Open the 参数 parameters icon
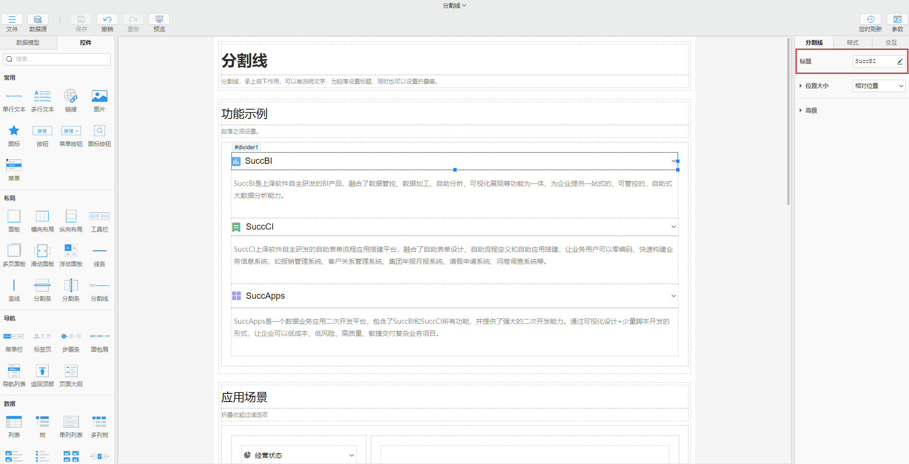 897,20
